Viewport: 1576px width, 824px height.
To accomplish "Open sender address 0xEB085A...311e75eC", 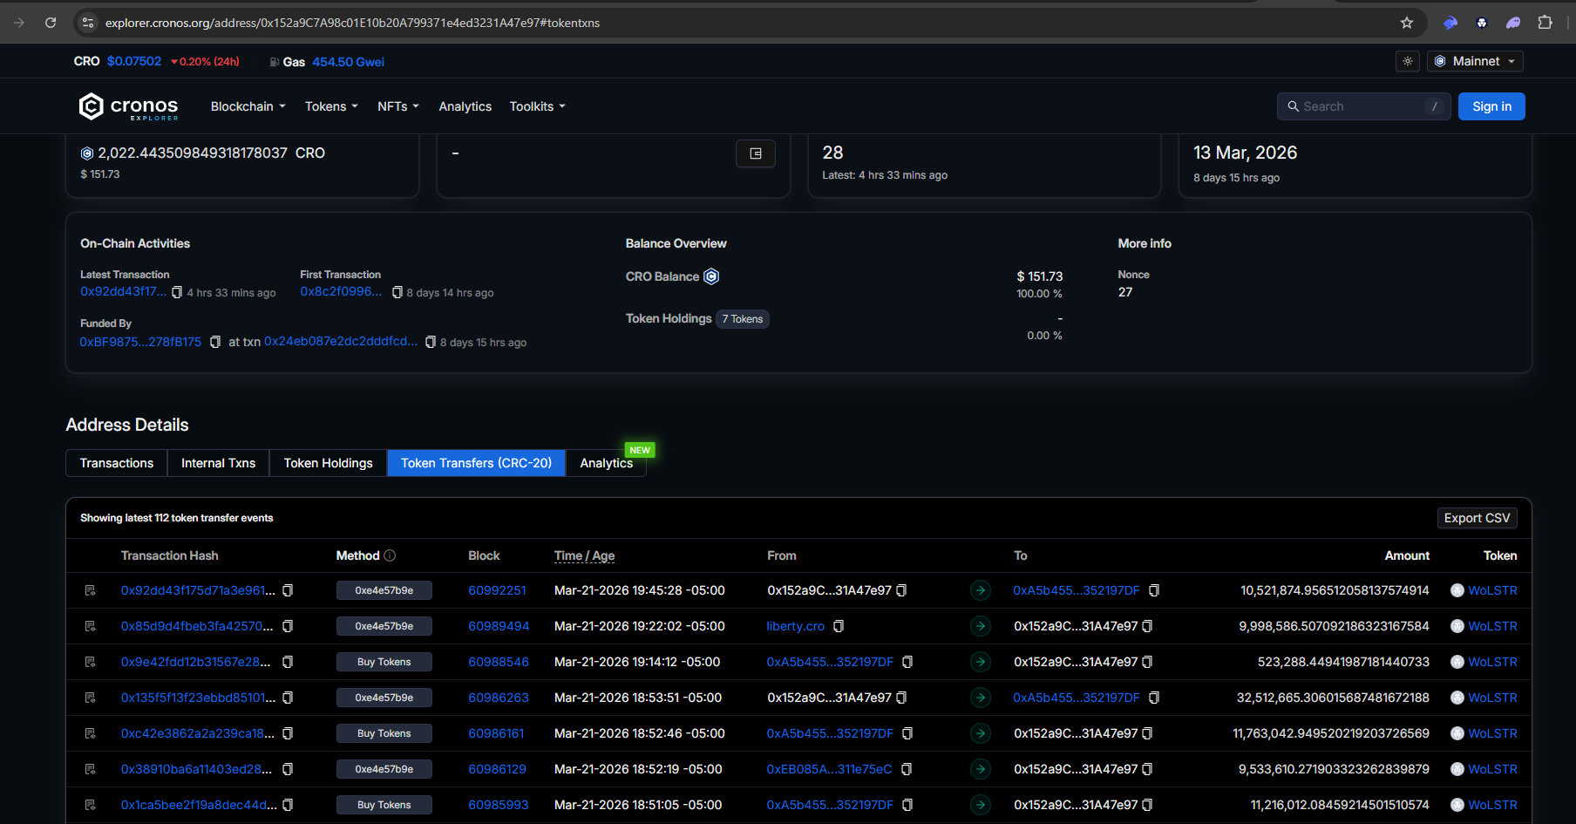I will click(x=829, y=769).
